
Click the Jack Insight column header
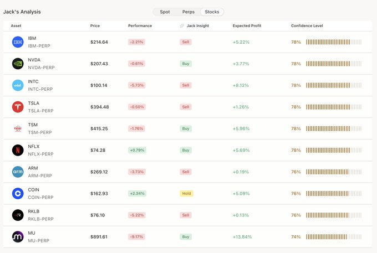click(x=197, y=25)
